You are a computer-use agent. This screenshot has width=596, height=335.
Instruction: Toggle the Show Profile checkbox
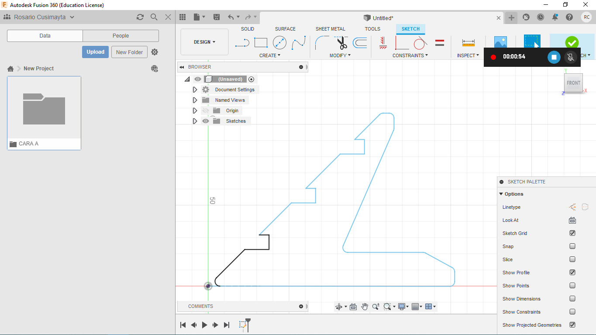[x=572, y=273]
